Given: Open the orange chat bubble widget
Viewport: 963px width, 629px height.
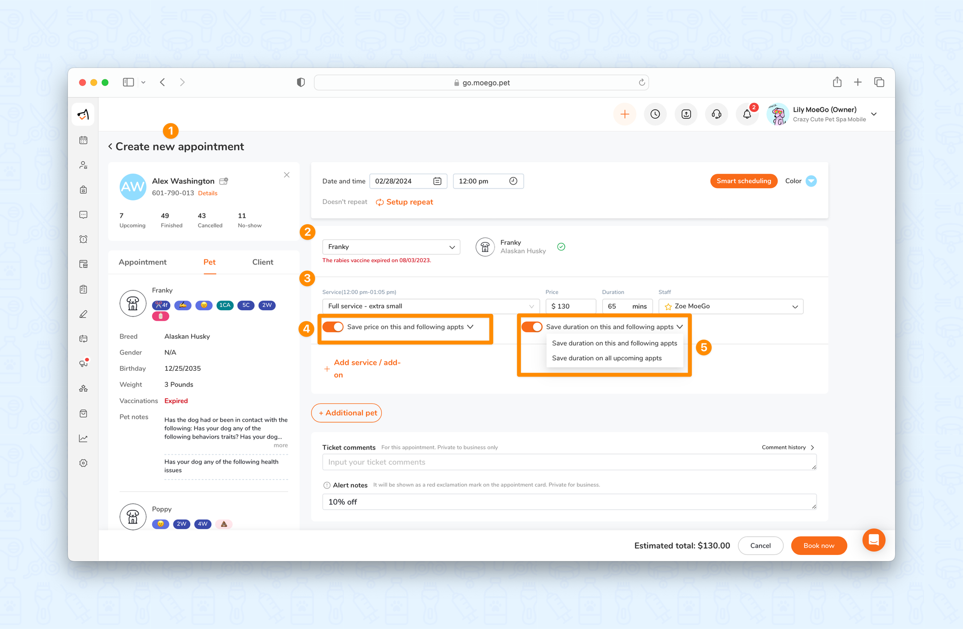Looking at the screenshot, I should pyautogui.click(x=873, y=540).
